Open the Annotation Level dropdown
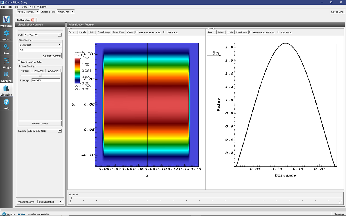 pos(50,202)
